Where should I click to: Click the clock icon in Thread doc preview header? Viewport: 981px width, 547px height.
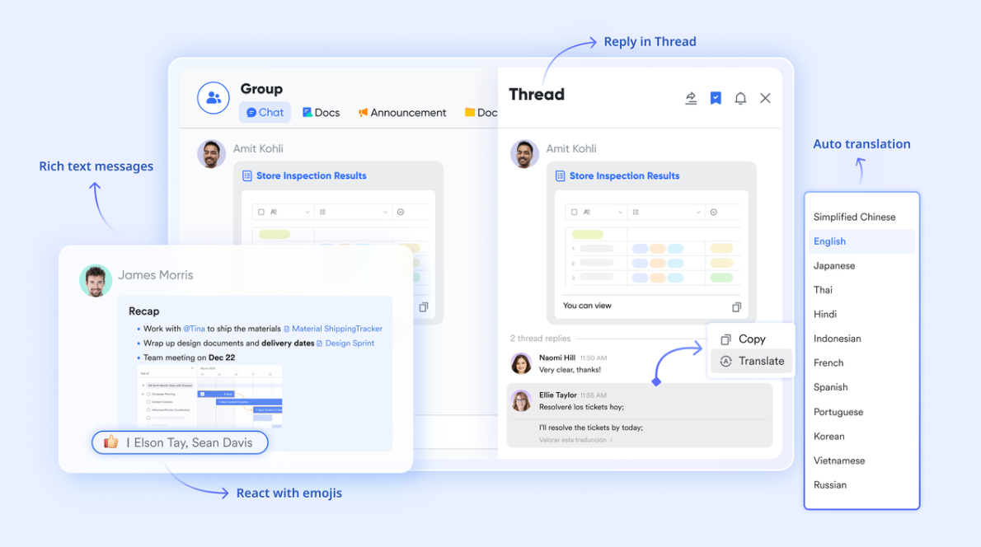pyautogui.click(x=714, y=212)
